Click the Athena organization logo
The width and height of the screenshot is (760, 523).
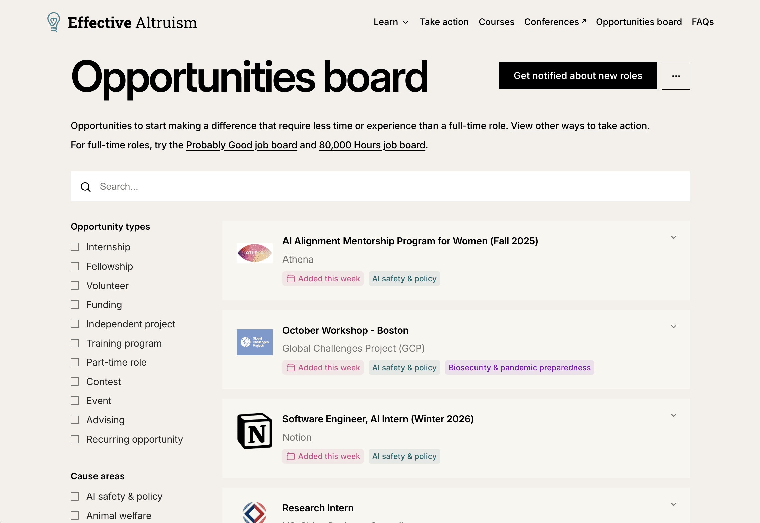click(x=254, y=253)
